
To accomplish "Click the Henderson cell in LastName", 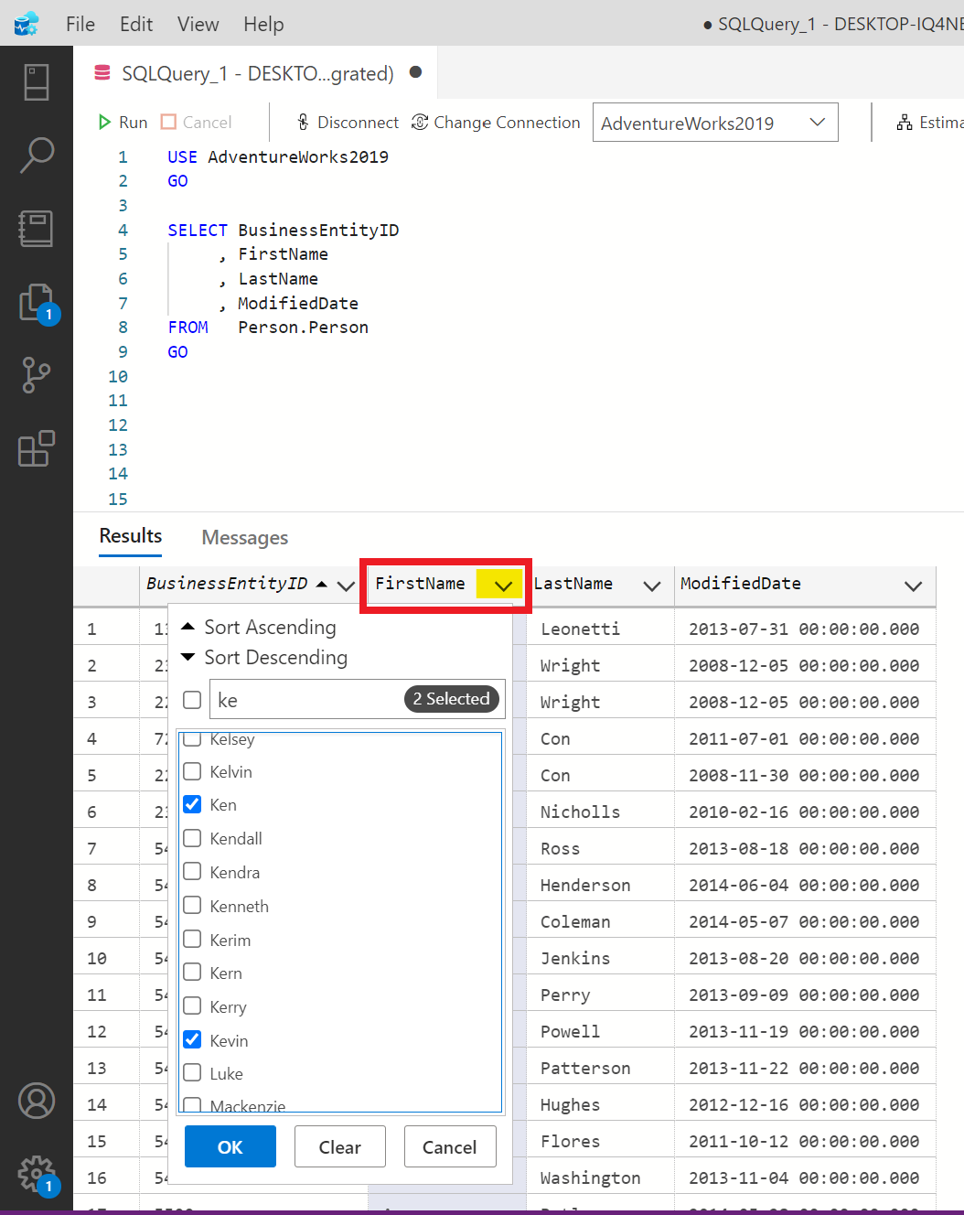I will pos(585,885).
